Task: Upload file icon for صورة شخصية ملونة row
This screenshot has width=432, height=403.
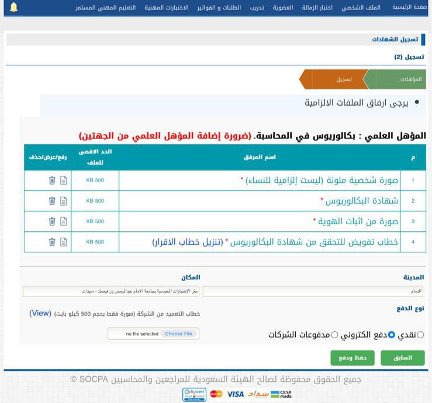Action: click(64, 180)
